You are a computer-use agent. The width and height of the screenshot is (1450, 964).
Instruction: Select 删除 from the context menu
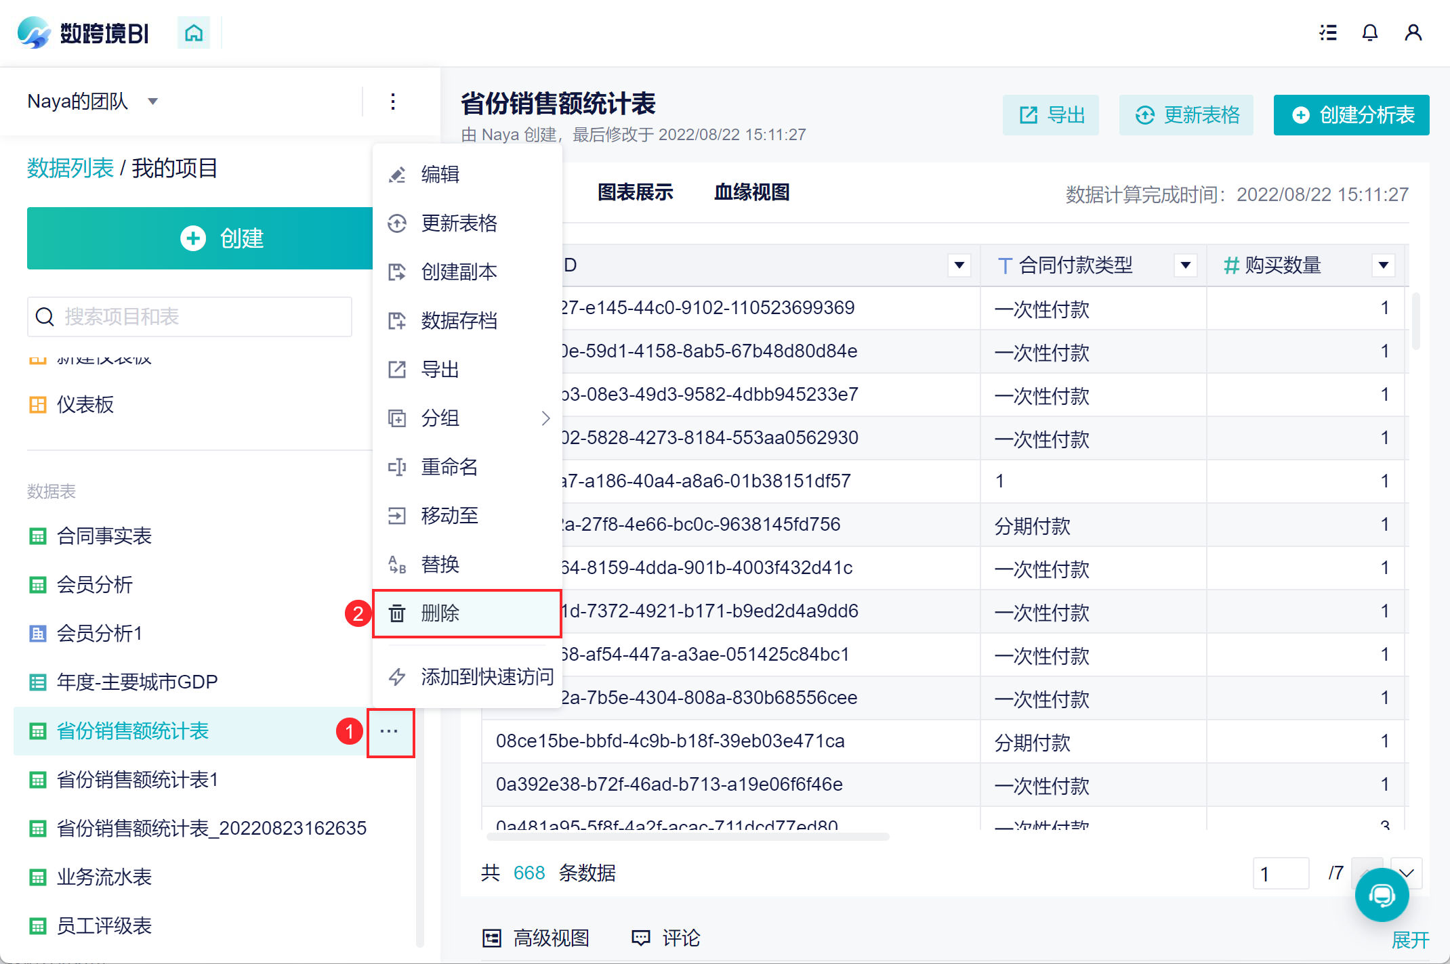tap(440, 613)
